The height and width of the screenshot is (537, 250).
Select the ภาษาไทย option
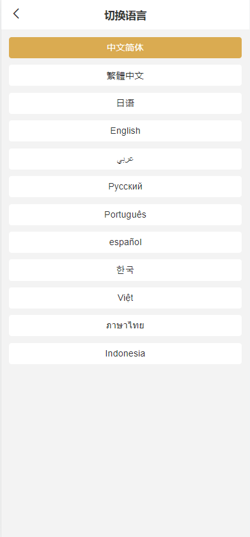click(x=125, y=326)
